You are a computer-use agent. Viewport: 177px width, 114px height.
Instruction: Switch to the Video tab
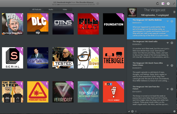point(65,9)
